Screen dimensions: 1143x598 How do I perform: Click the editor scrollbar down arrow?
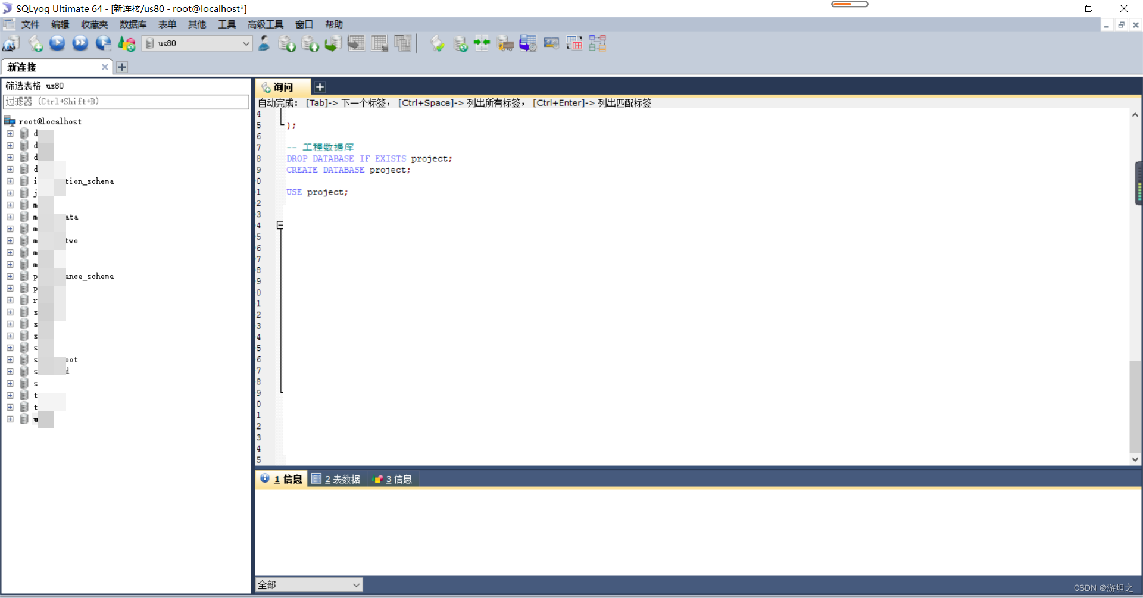1135,459
